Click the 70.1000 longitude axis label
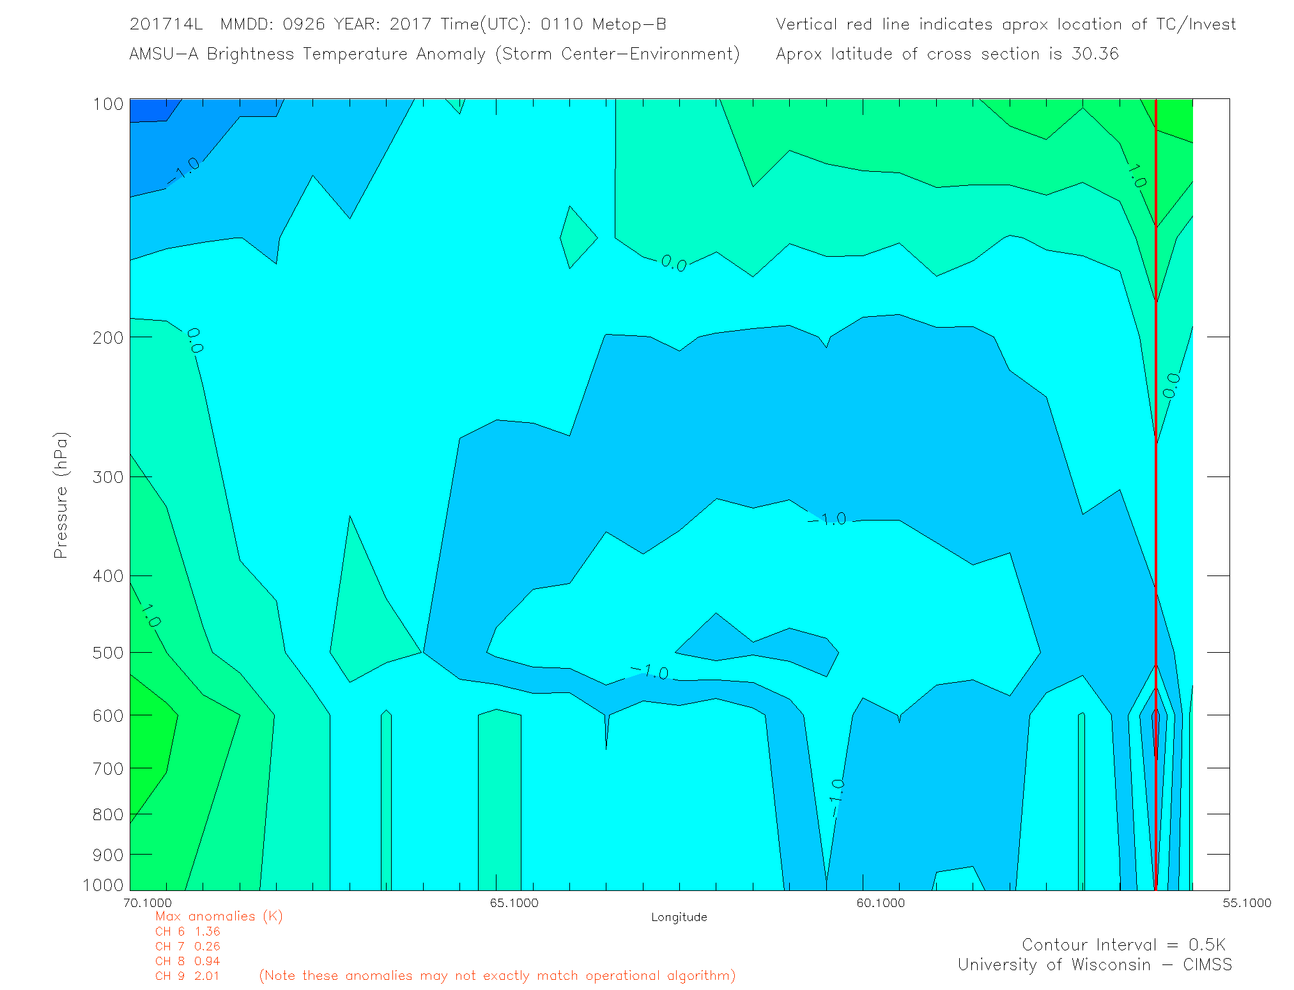This screenshot has height=990, width=1294. coord(148,902)
